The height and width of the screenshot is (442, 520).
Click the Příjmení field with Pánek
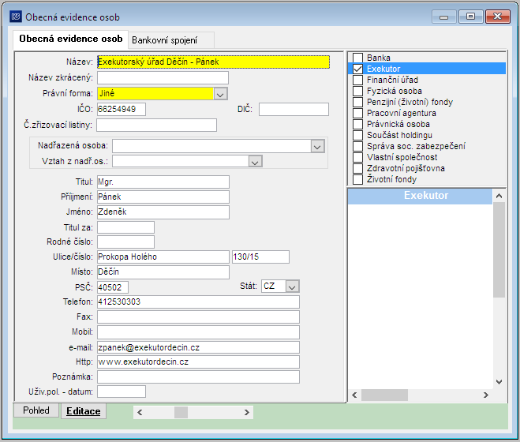click(x=163, y=197)
